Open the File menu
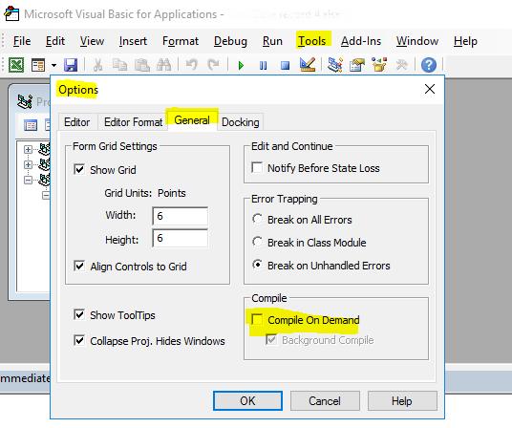This screenshot has height=428, width=512. 22,41
